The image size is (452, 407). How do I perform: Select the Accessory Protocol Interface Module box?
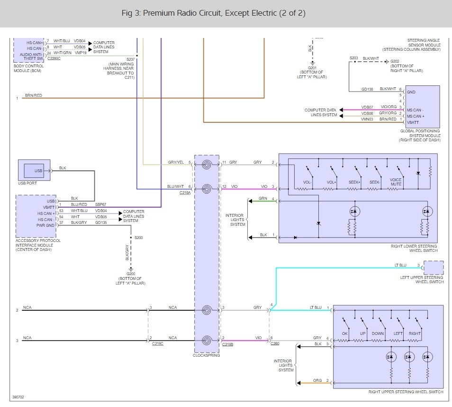(x=36, y=216)
